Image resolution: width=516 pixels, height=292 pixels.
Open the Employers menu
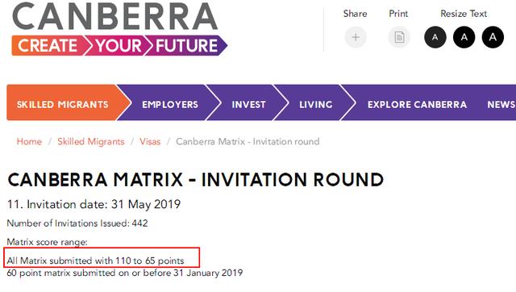tap(170, 105)
